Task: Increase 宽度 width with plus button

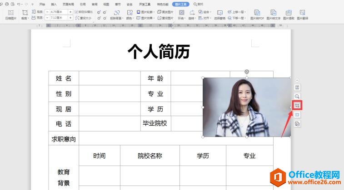Action: point(70,18)
